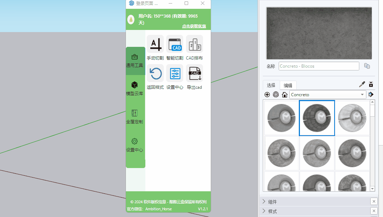This screenshot has width=383, height=217.
Task: Select the highlighted dark concrete block swatch
Action: tap(317, 118)
